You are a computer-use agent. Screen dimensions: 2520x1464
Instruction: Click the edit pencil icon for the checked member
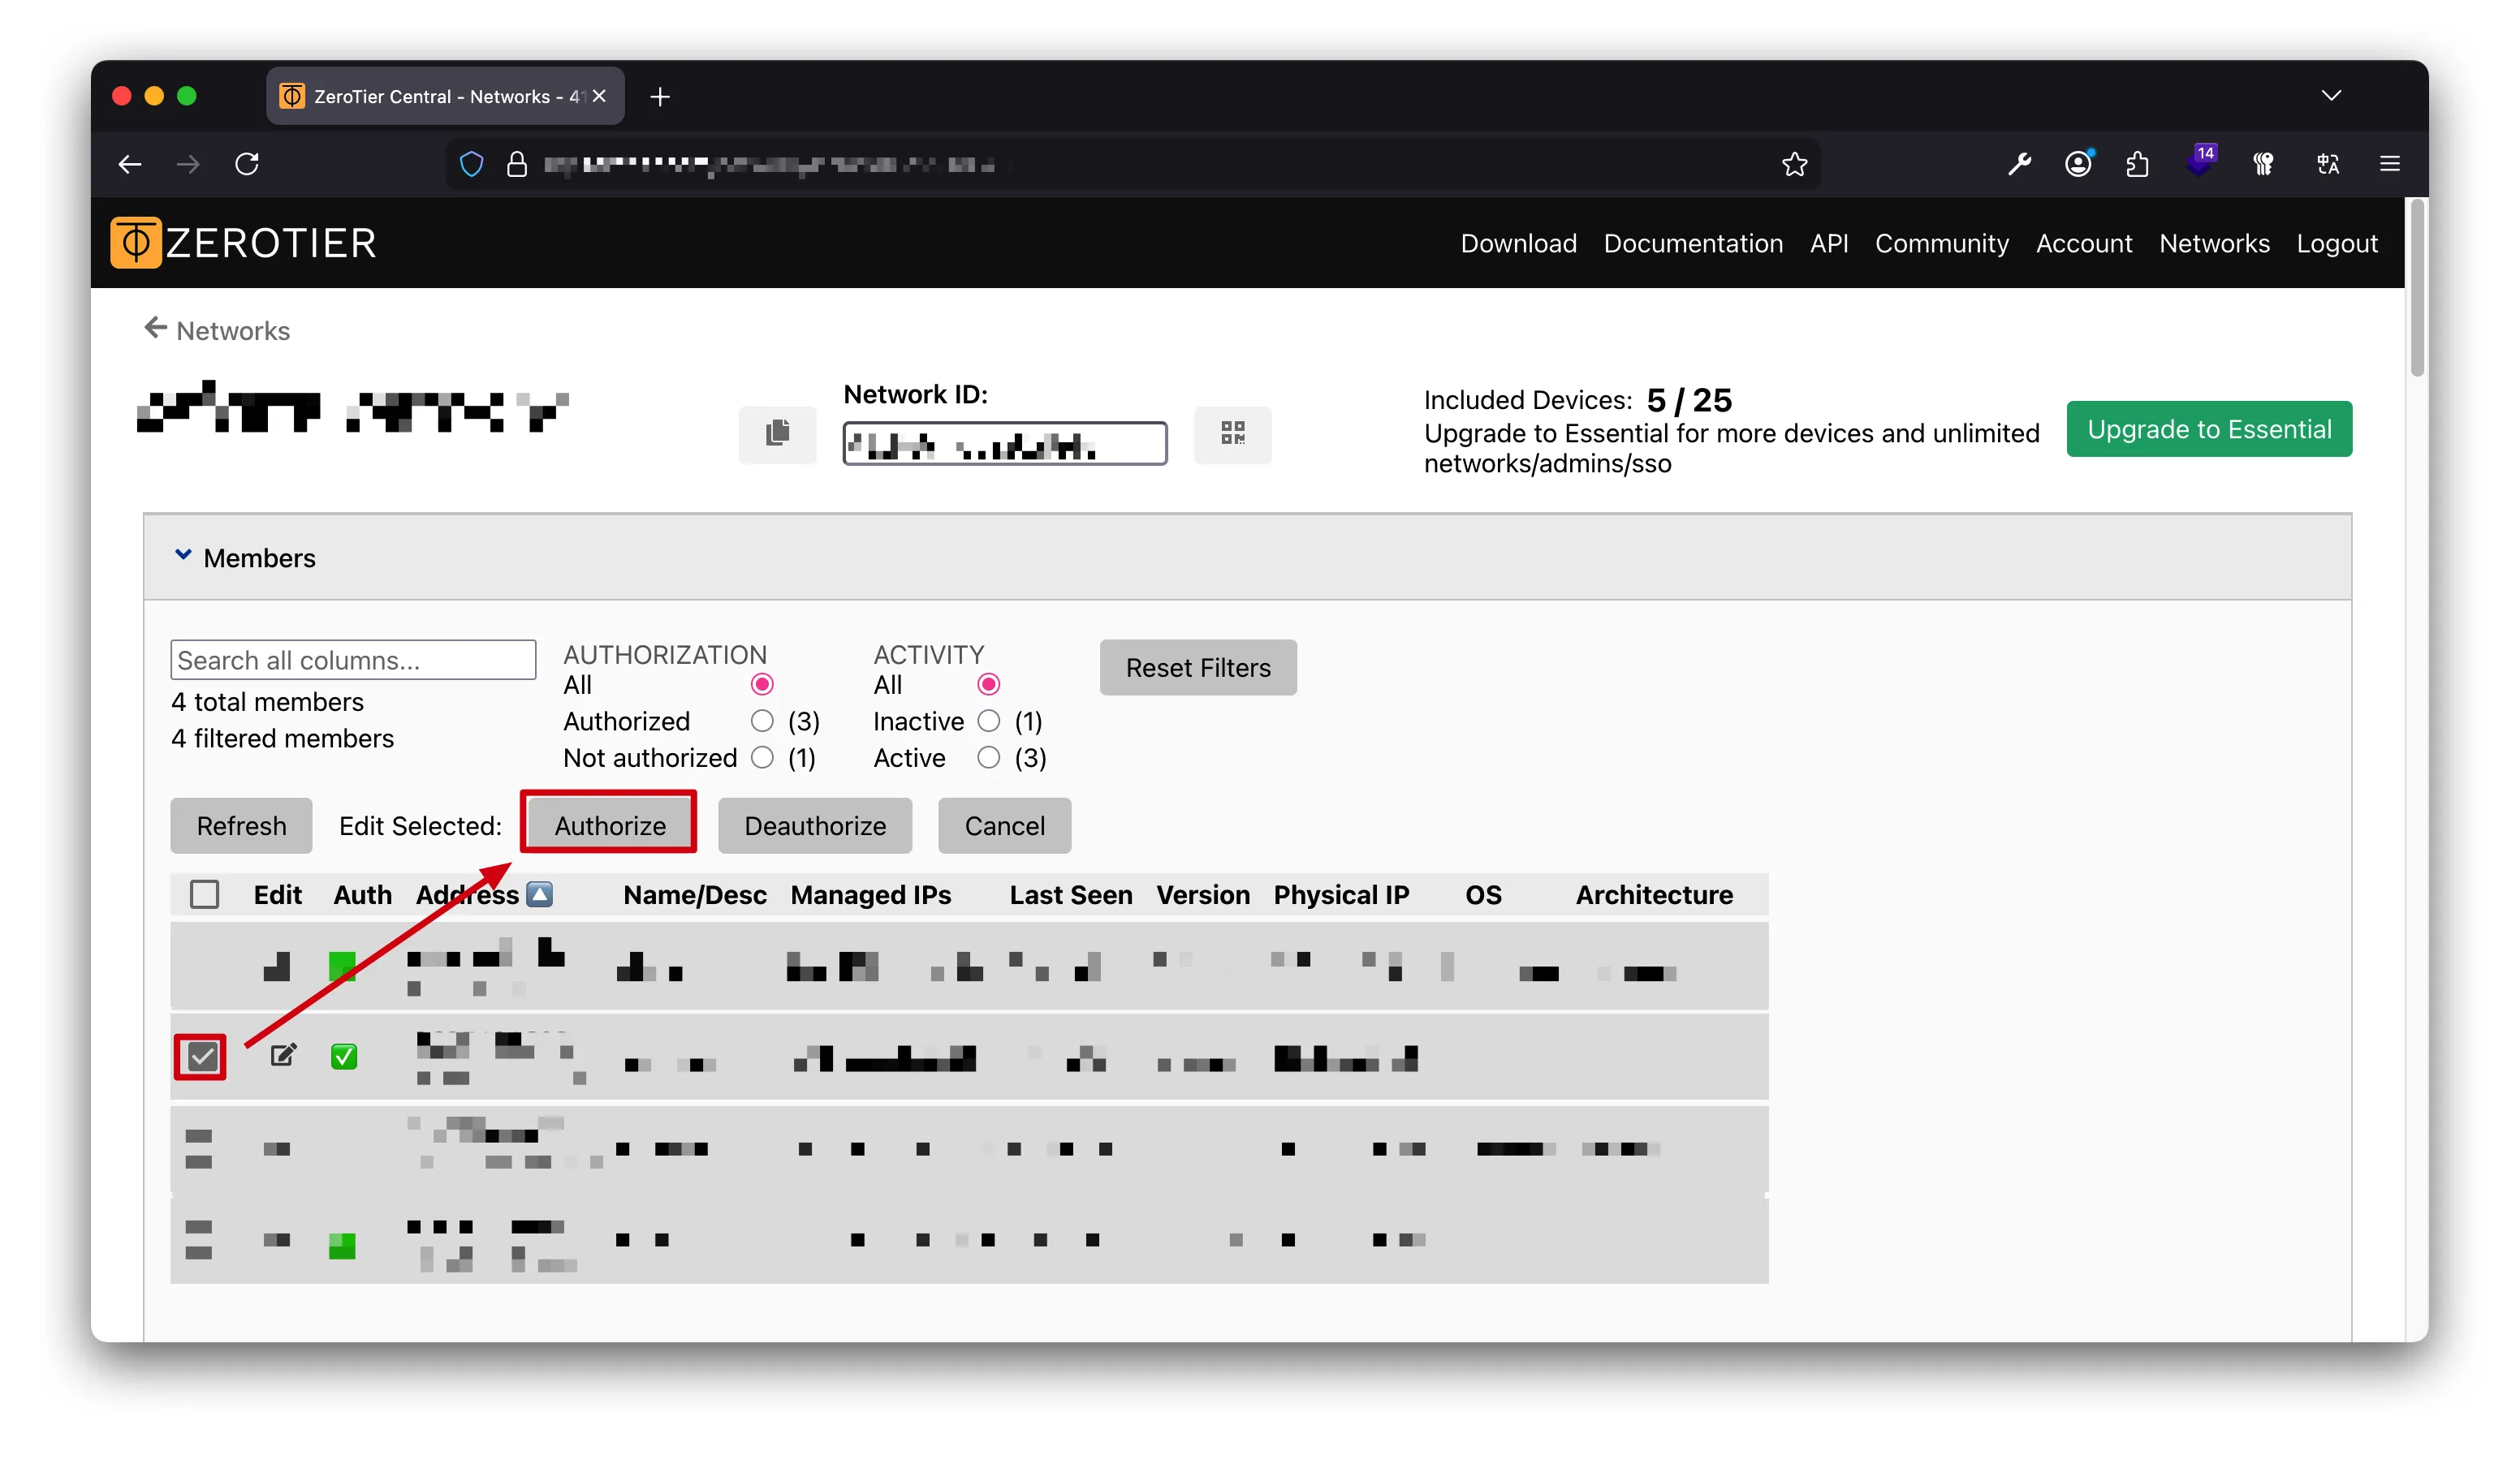click(284, 1055)
